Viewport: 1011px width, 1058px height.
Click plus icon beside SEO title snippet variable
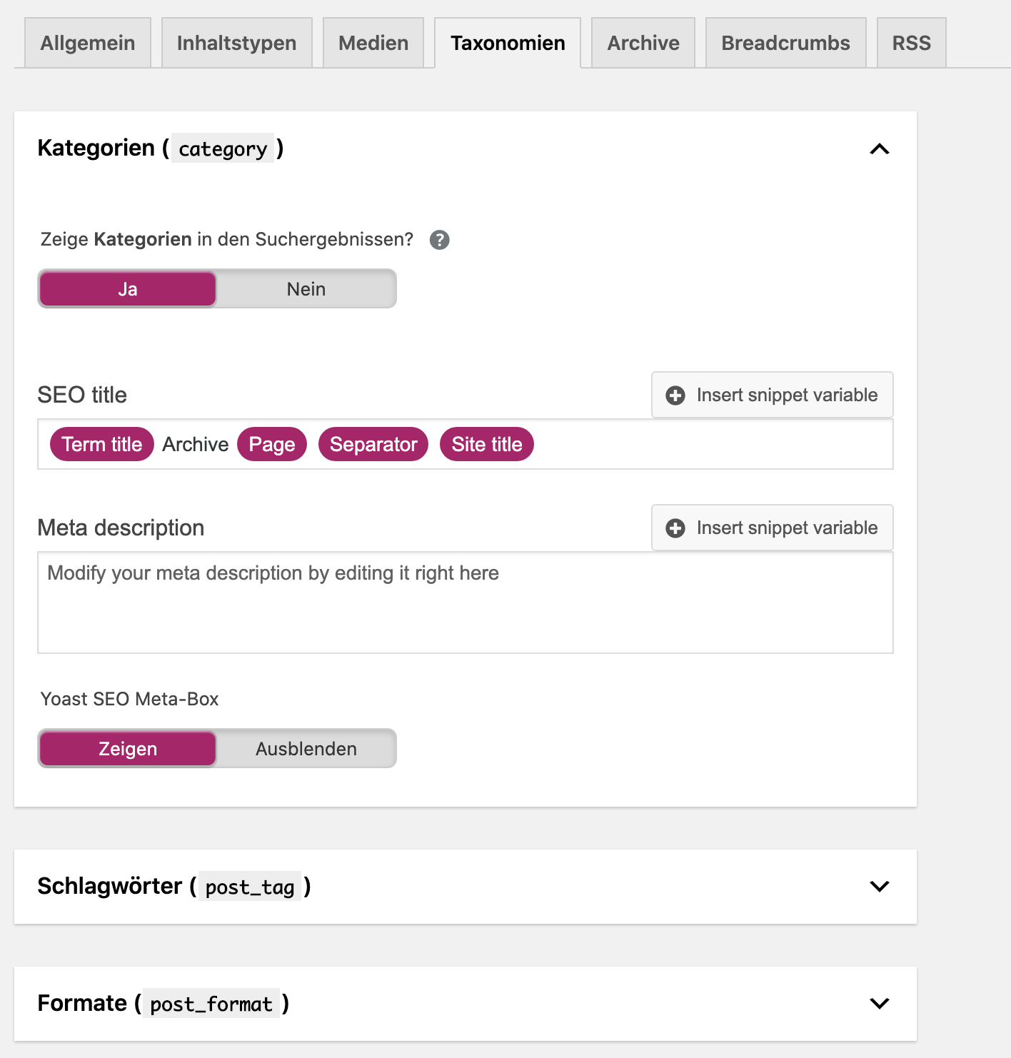point(675,396)
